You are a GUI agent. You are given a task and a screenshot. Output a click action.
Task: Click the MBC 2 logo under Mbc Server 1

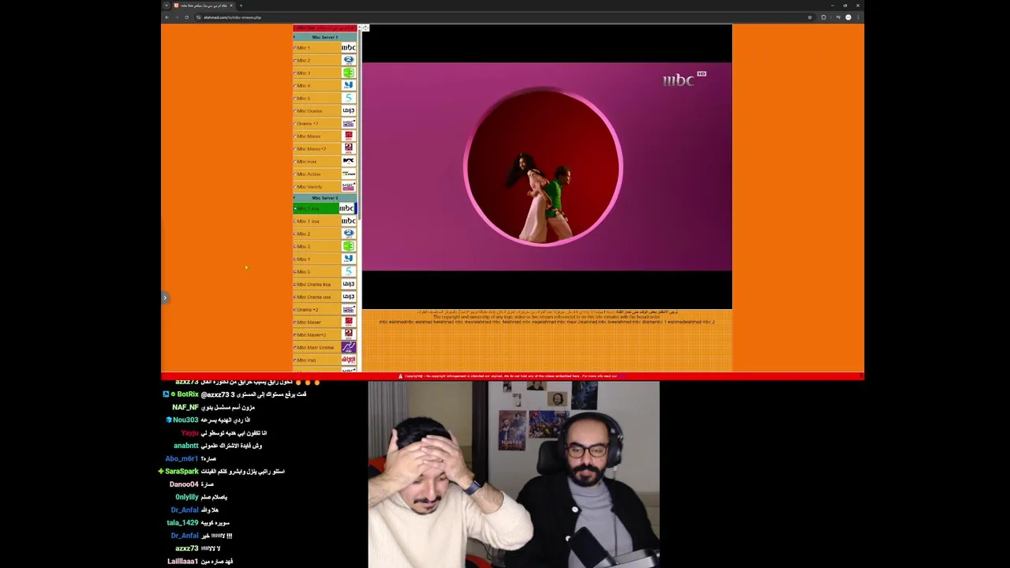[x=348, y=60]
